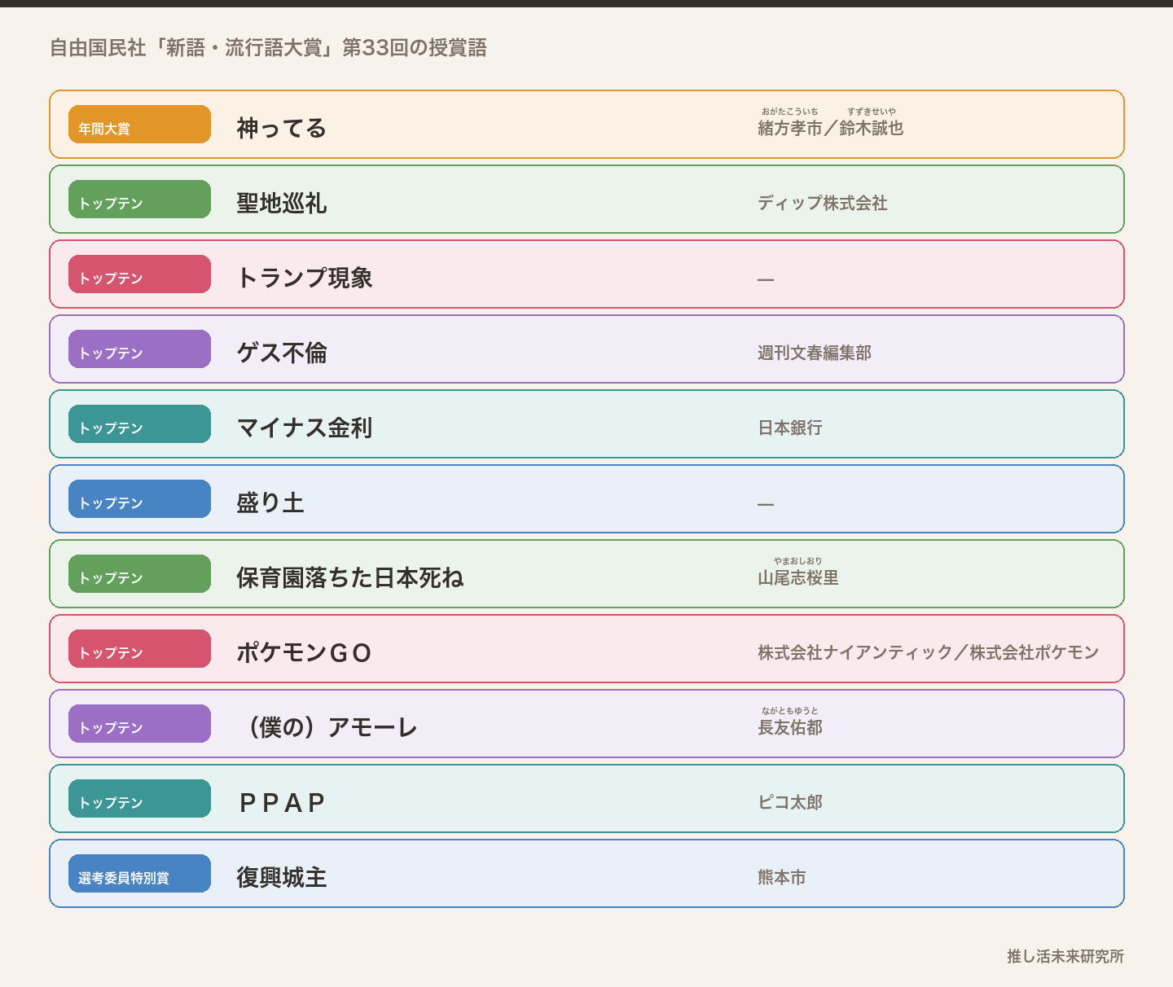Select the ＰＰＡＰ phrase
The image size is (1173, 987).
coord(282,802)
